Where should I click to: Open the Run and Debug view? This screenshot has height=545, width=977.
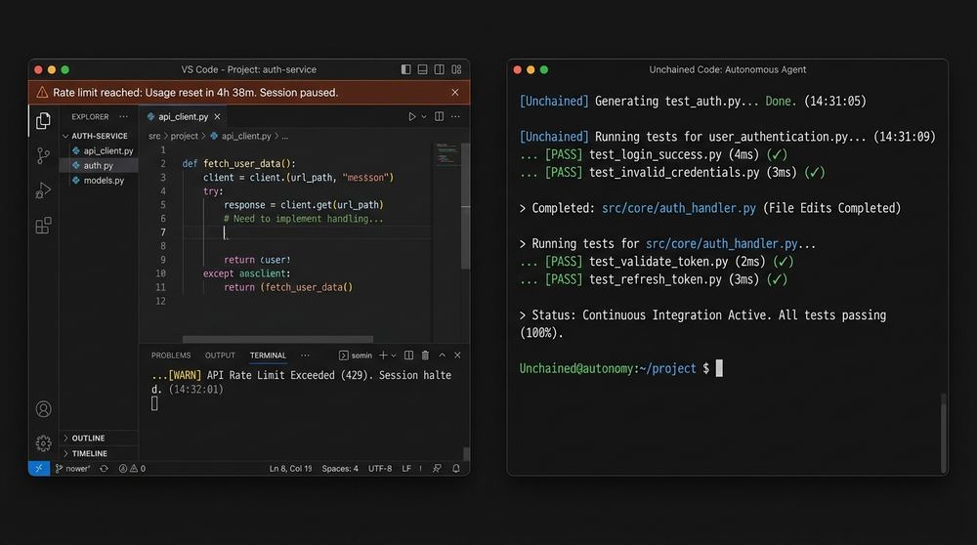click(43, 190)
